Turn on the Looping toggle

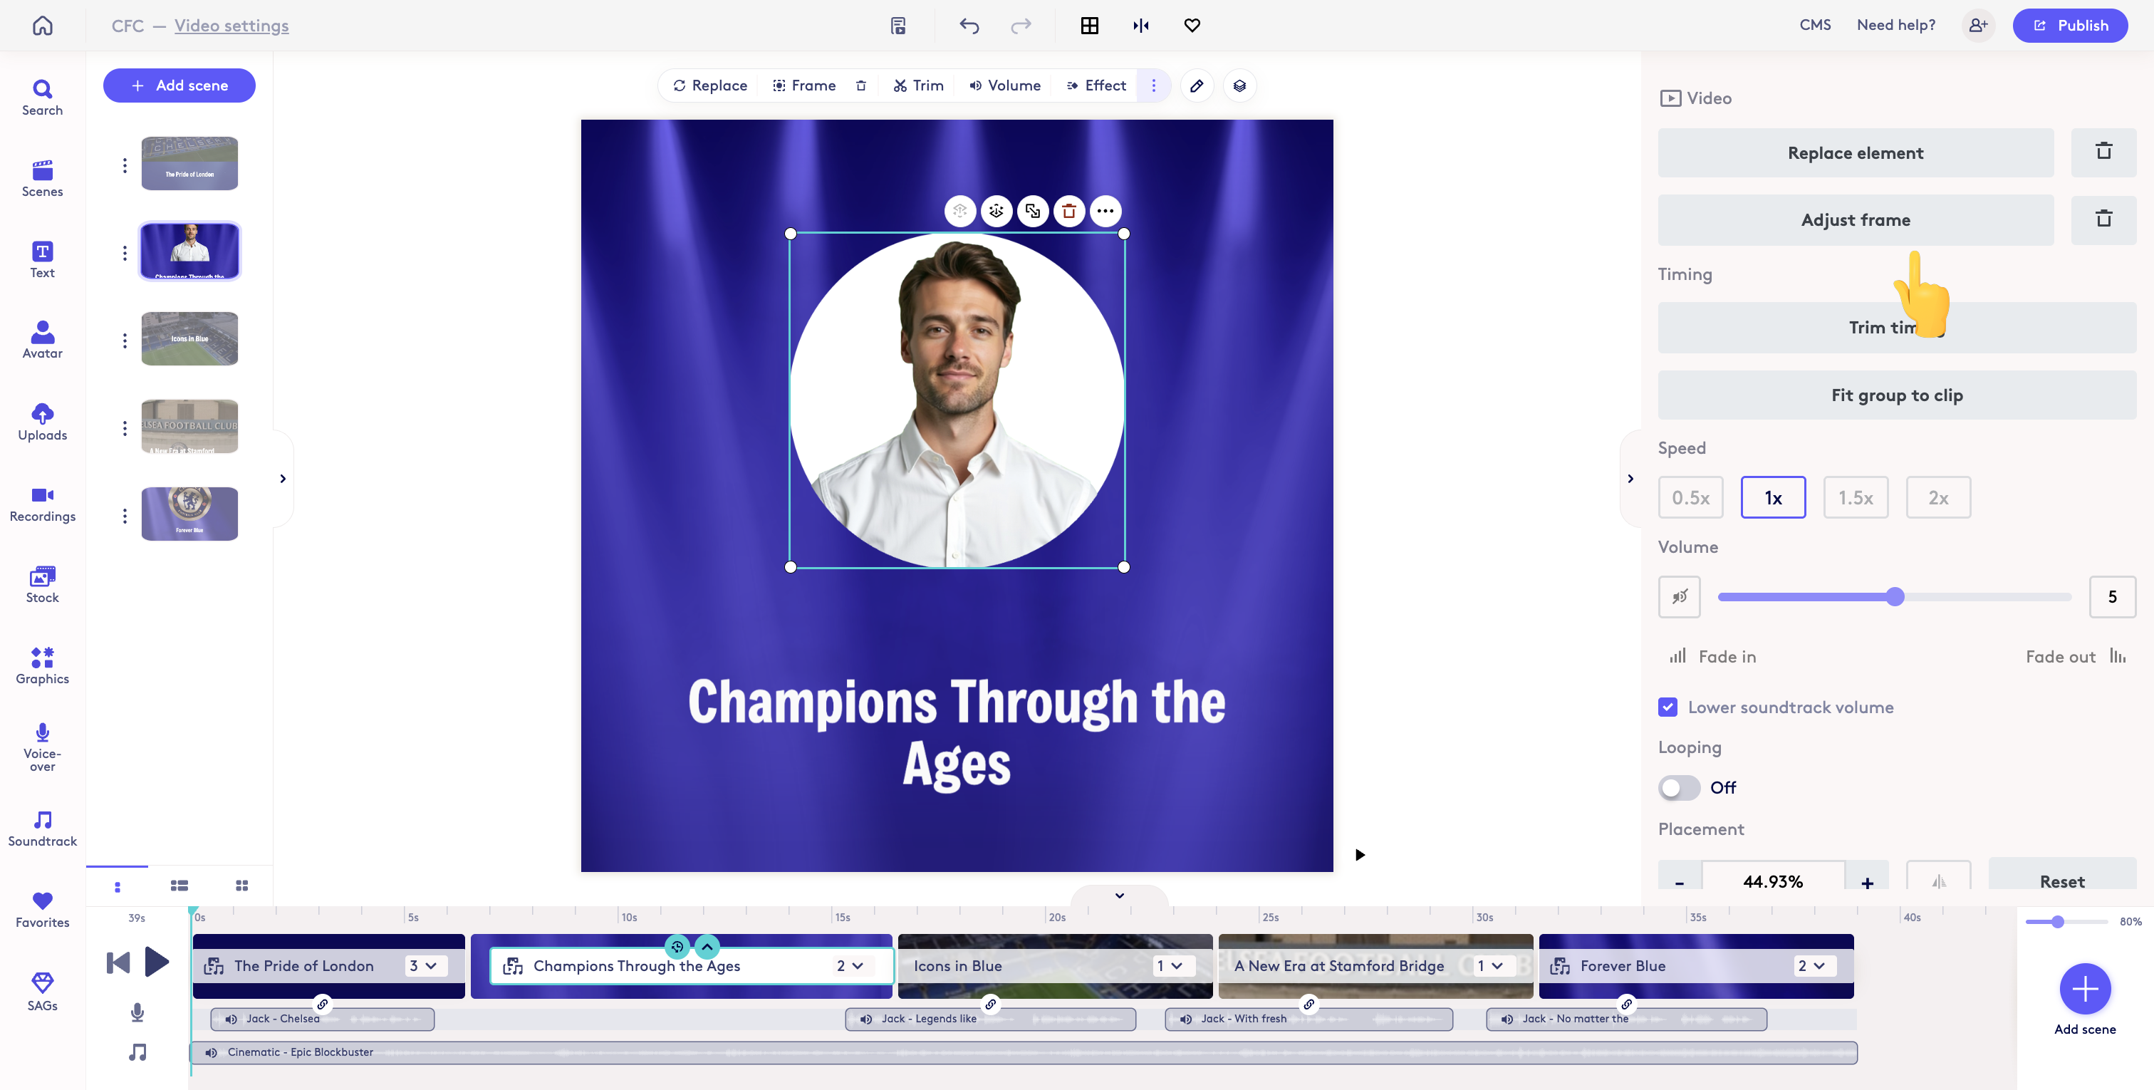click(x=1678, y=787)
